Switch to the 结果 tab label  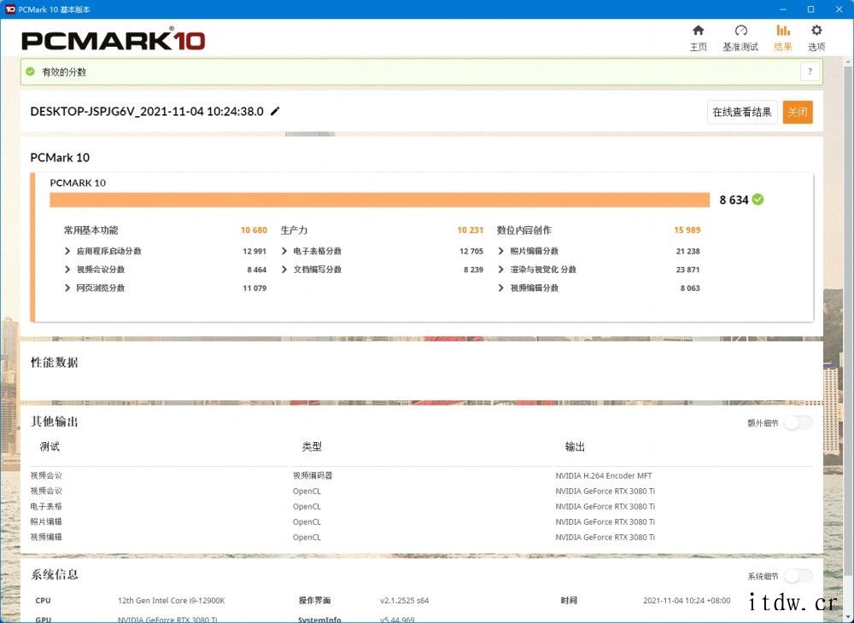coord(783,47)
